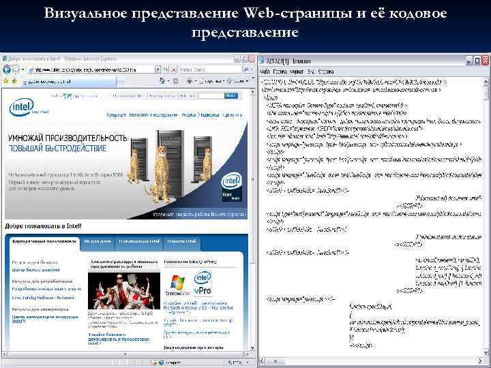Open the Favorites Center star icon

5,81
